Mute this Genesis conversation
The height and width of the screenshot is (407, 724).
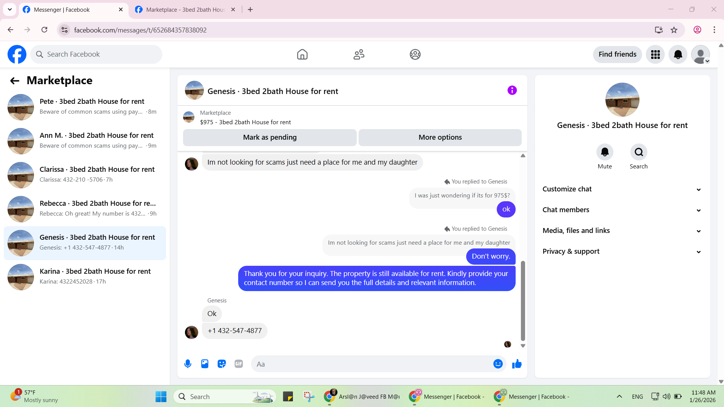pyautogui.click(x=604, y=152)
